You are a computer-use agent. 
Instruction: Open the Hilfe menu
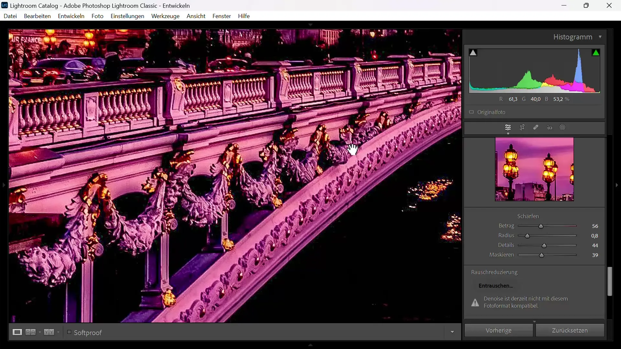pyautogui.click(x=244, y=16)
